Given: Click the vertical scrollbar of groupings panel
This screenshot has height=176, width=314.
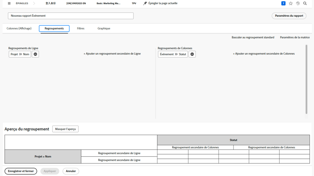Looking at the screenshot, I should (306, 79).
